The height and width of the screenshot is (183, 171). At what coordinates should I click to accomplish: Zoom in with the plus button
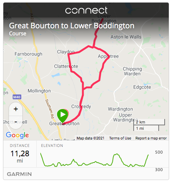click(x=16, y=109)
